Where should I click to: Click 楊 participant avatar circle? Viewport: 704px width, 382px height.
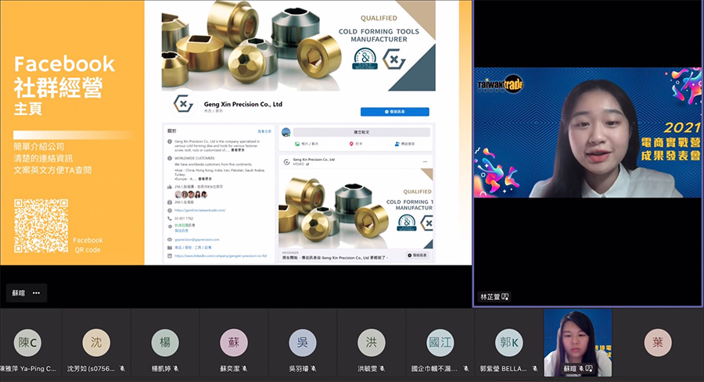165,343
